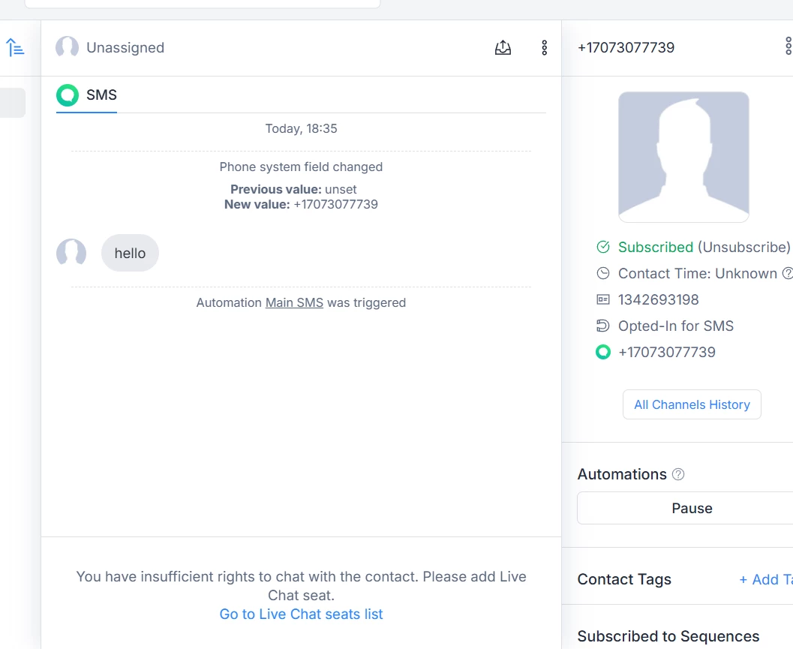Click the Opted-In for SMS icon
Screen dimensions: 793x649
click(603, 326)
